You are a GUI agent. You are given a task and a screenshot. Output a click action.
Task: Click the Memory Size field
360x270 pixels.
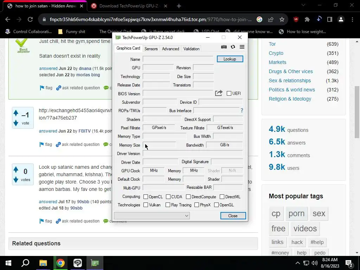pyautogui.click(x=159, y=145)
